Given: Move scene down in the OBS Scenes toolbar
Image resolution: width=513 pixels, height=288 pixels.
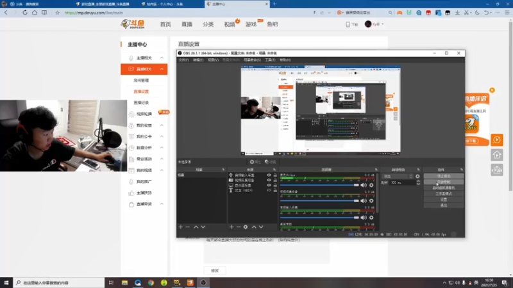Looking at the screenshot, I should pos(203,227).
